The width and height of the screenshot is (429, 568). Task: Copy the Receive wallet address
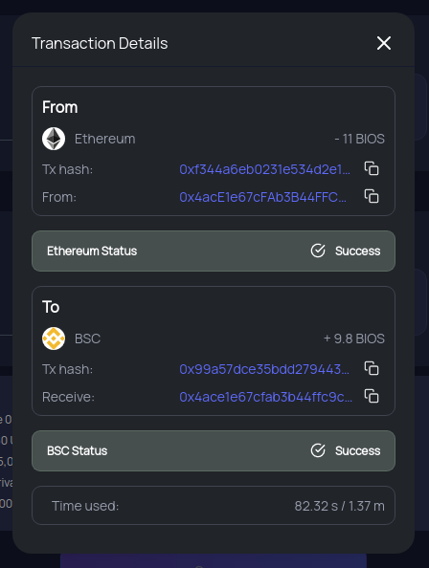click(x=372, y=396)
